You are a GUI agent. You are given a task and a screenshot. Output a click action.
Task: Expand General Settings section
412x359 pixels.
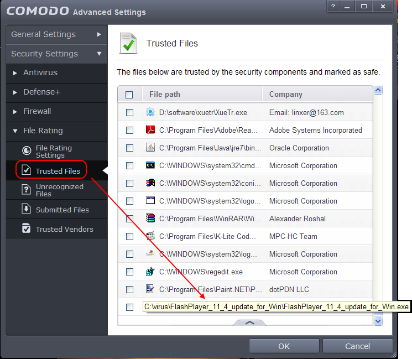coord(56,34)
